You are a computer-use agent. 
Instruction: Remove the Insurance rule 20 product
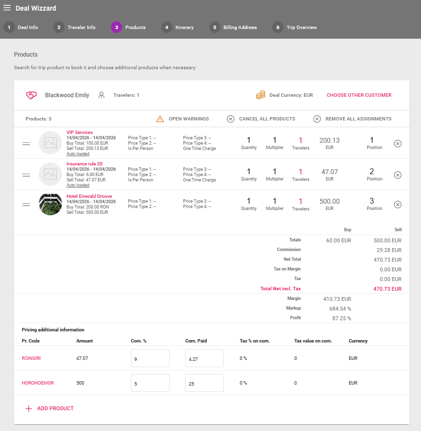(397, 175)
